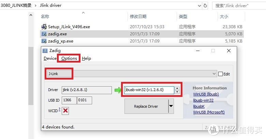Select the zadig_xp.exe file icon
This screenshot has height=139, width=266.
44,41
